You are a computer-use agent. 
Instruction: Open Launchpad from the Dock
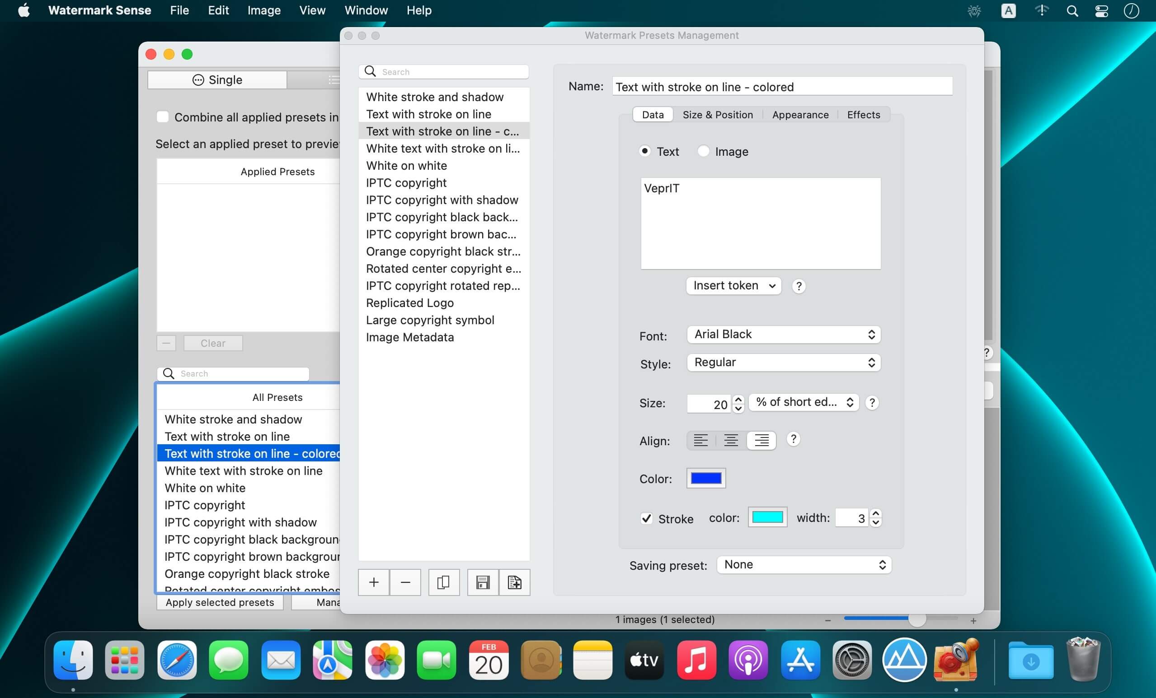125,660
